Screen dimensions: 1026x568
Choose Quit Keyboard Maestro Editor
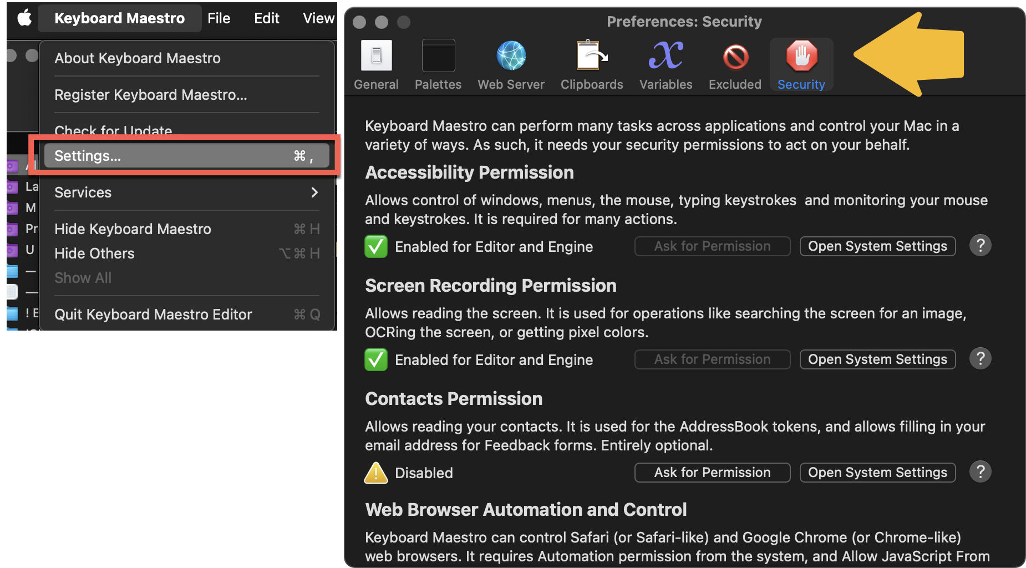click(187, 315)
